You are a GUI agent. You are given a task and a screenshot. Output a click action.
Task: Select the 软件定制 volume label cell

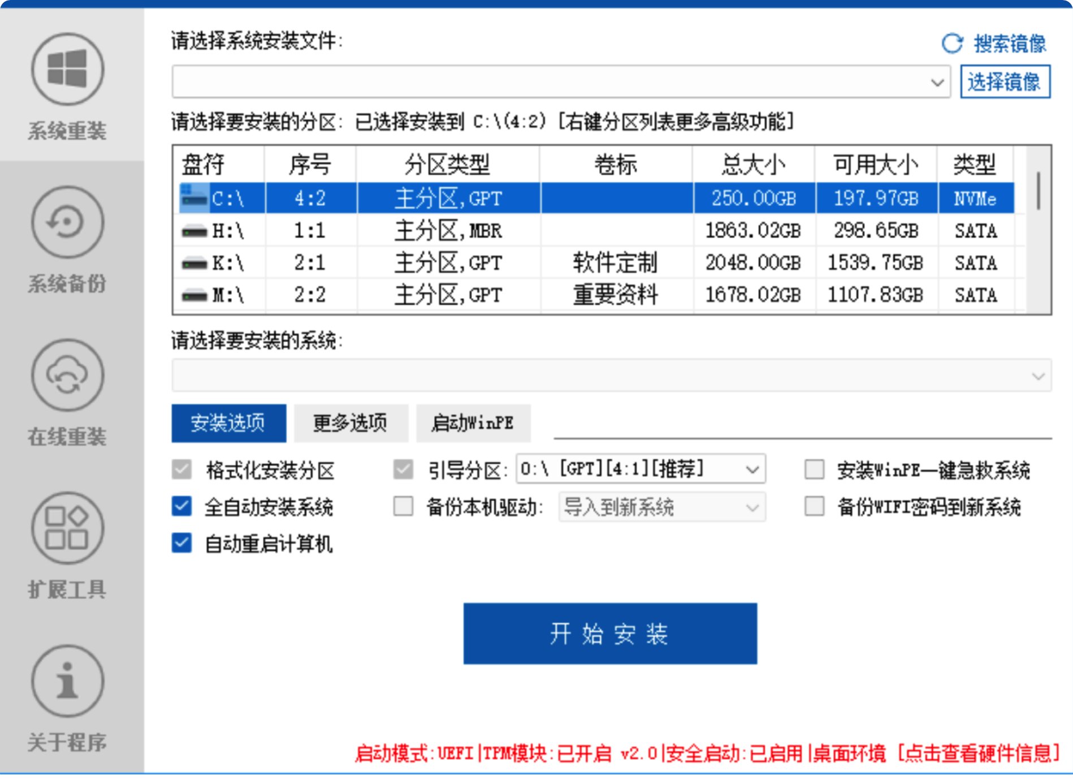pos(616,263)
